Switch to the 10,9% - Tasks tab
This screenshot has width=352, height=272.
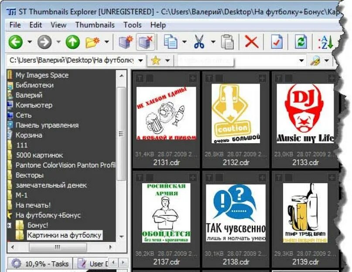point(41,263)
